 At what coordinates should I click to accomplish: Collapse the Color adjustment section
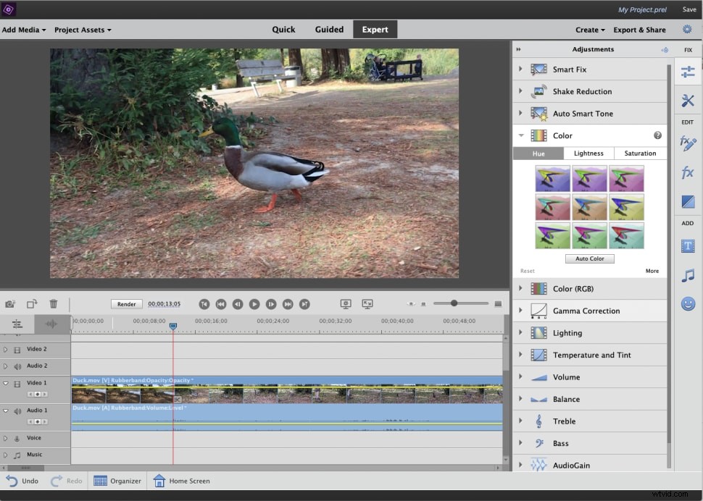click(521, 135)
